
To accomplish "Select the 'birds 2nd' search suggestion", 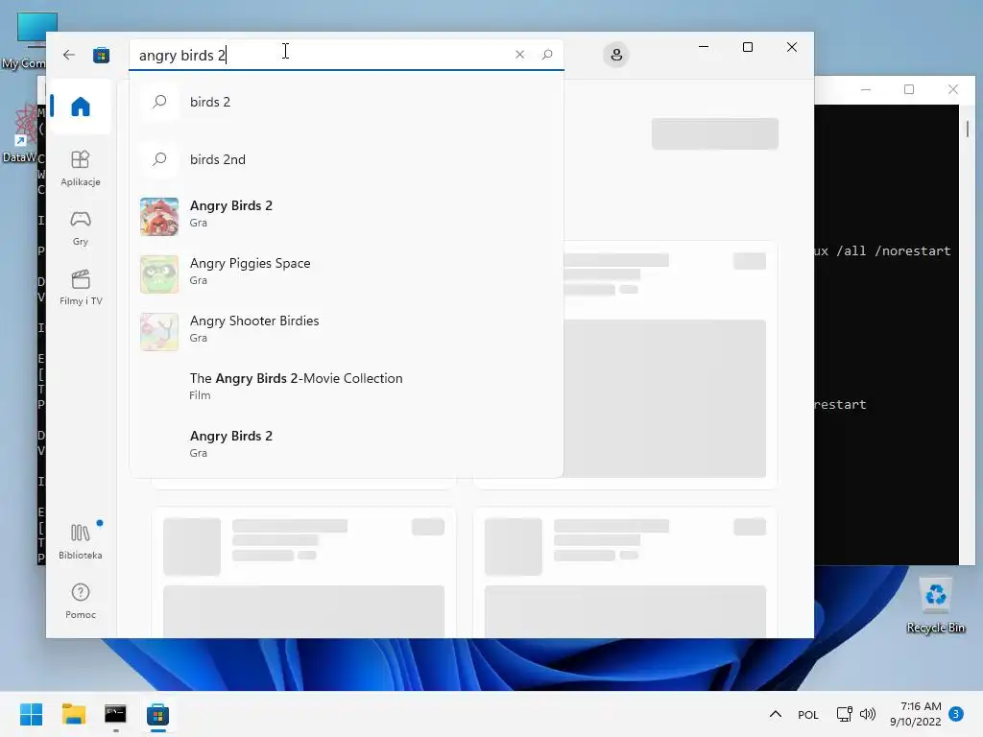I will [346, 159].
